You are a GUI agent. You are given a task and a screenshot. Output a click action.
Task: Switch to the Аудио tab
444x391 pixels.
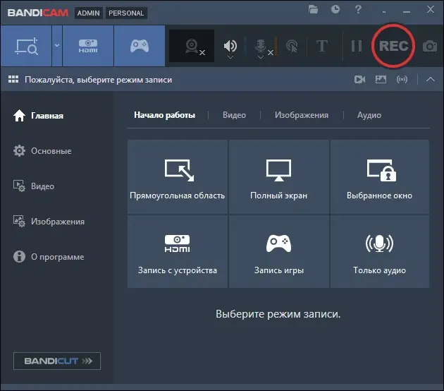coord(369,115)
